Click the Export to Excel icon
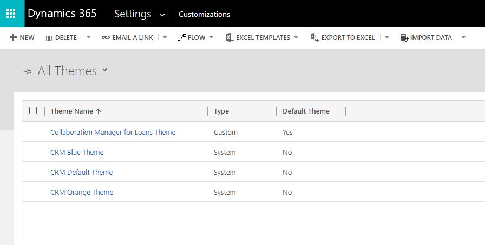The height and width of the screenshot is (245, 485). 314,37
